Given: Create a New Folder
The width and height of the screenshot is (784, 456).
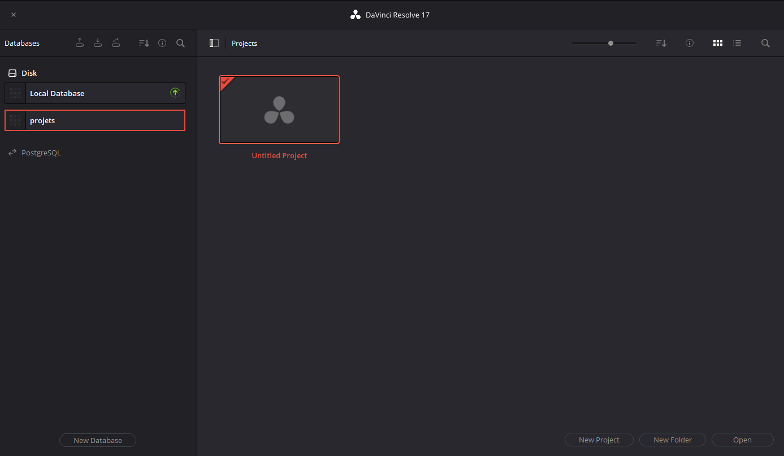Looking at the screenshot, I should click(673, 440).
